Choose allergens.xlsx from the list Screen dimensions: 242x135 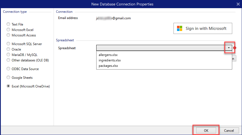(108, 55)
